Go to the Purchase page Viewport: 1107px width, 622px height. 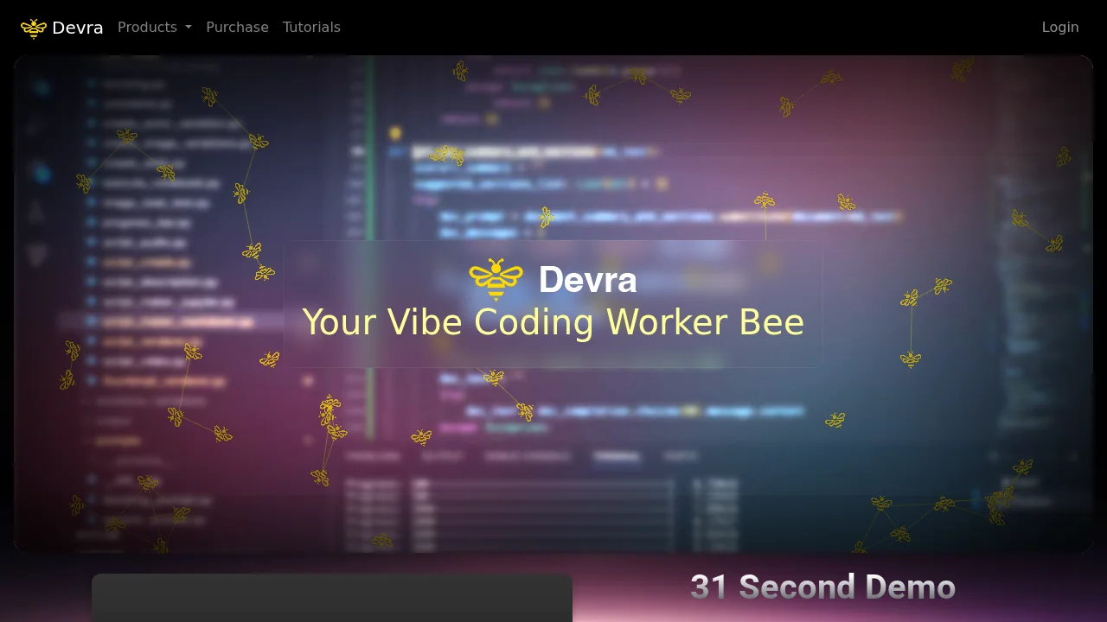(237, 28)
